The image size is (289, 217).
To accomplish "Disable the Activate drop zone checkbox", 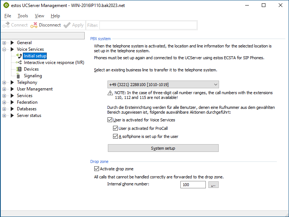I will [x=97, y=169].
